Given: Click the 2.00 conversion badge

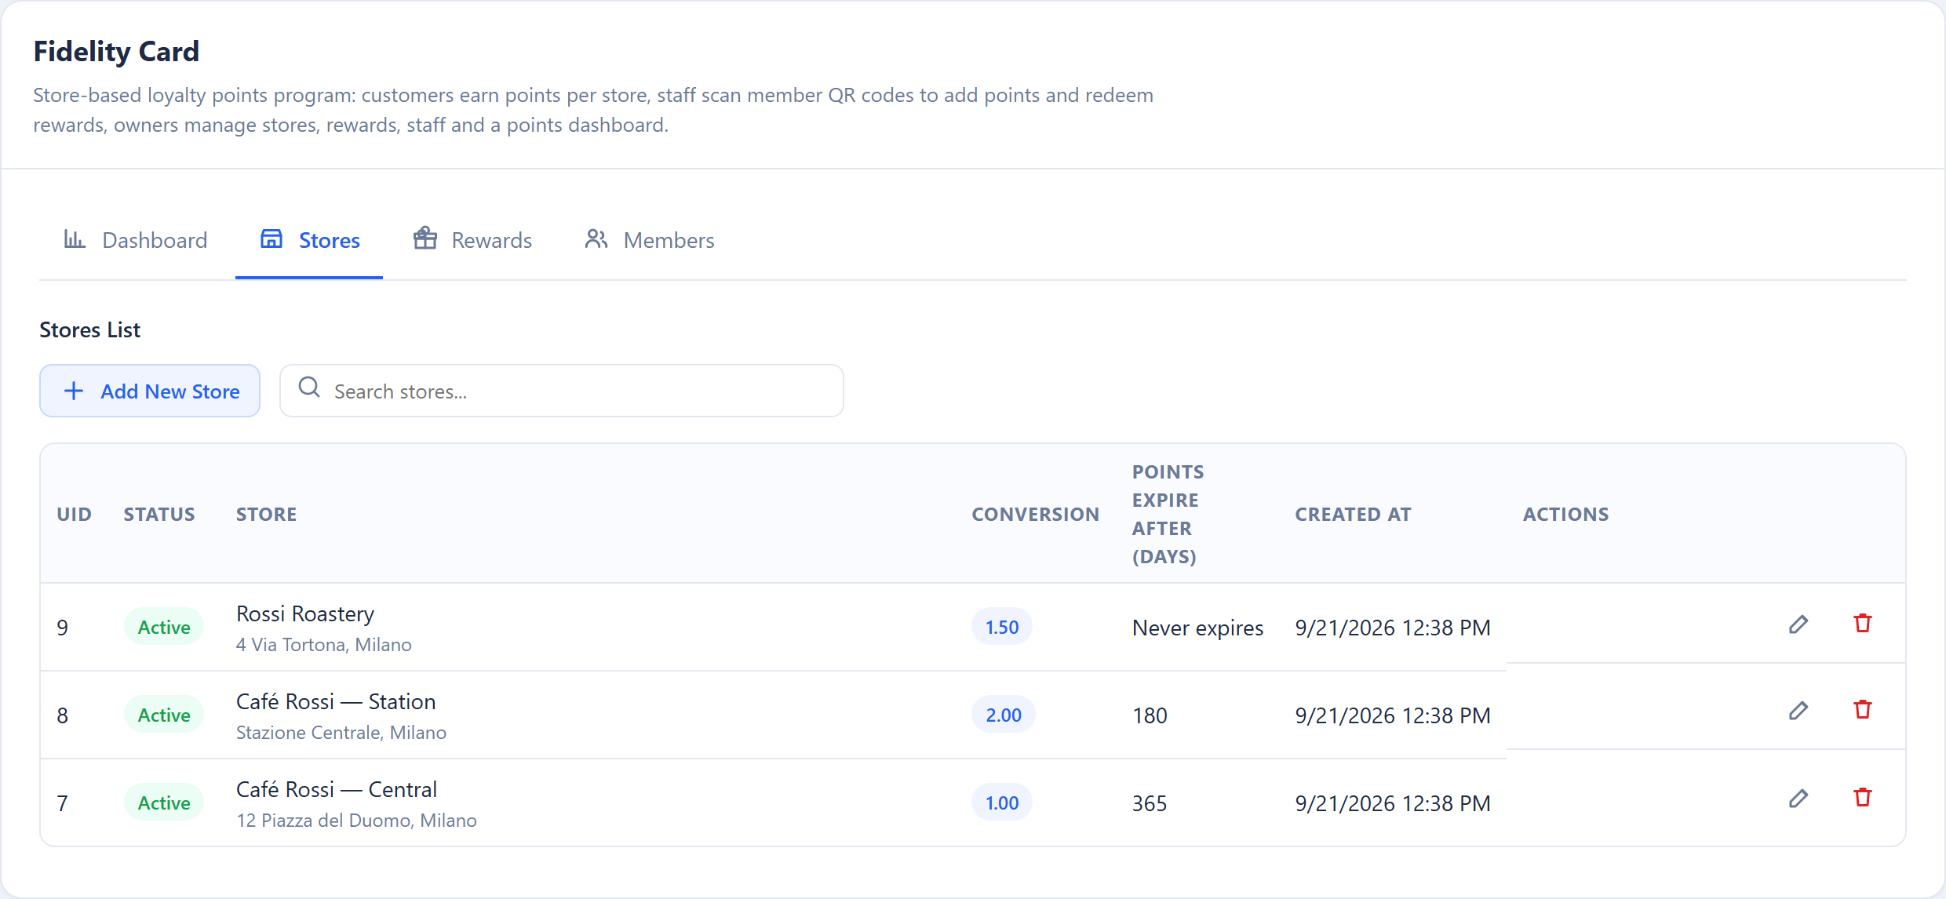Looking at the screenshot, I should (1004, 715).
